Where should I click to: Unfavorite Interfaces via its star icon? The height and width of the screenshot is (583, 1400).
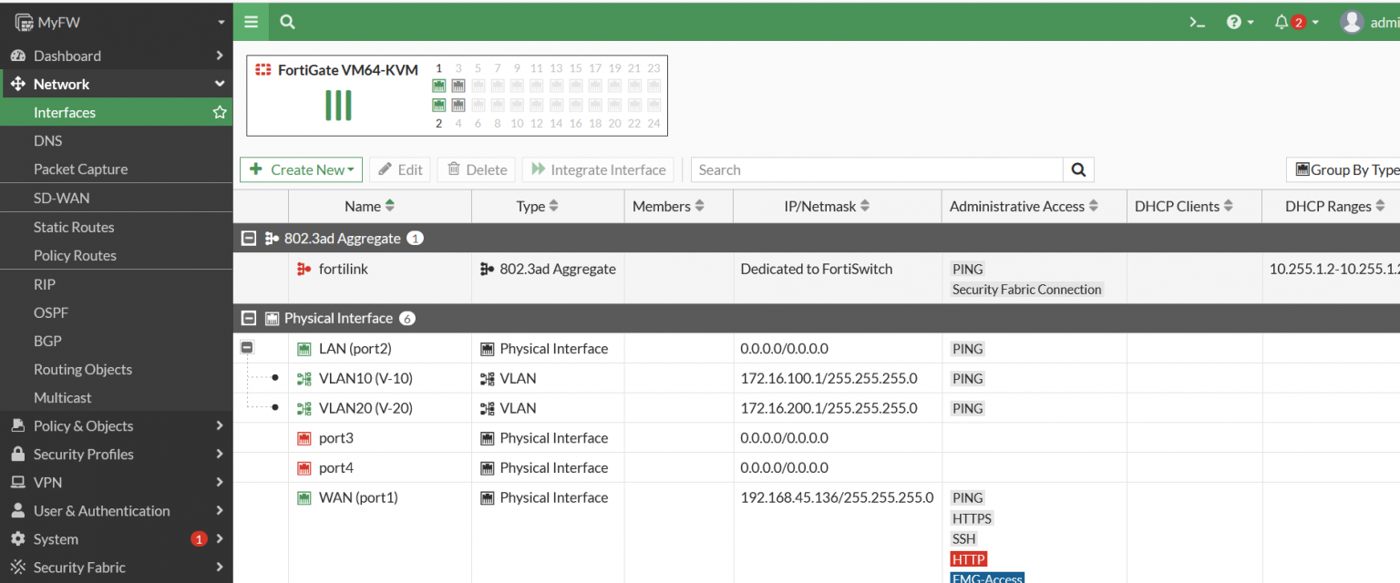tap(219, 112)
